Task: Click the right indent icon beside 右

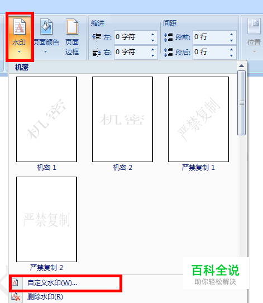Action: (97, 52)
